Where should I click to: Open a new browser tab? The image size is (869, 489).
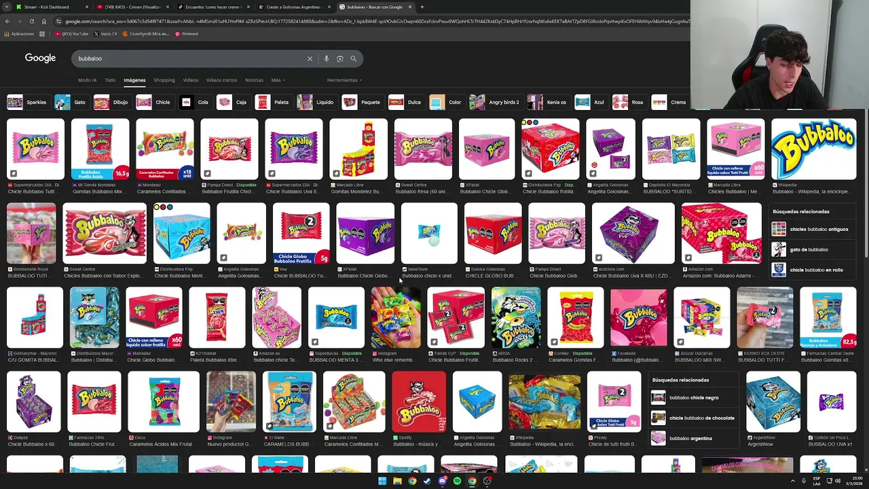(422, 7)
